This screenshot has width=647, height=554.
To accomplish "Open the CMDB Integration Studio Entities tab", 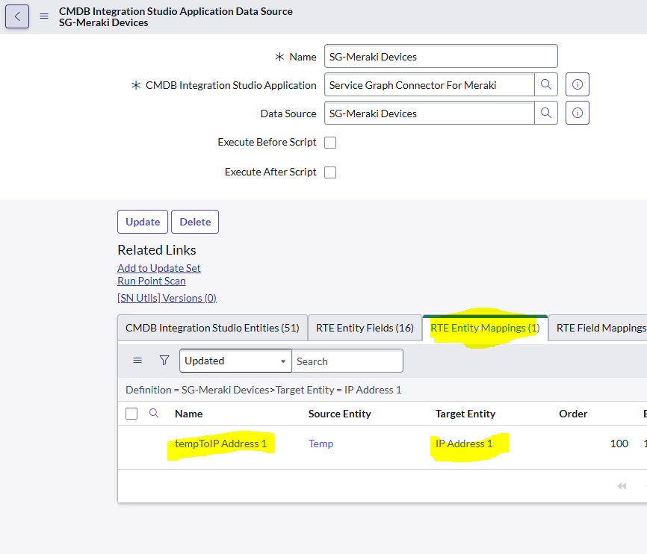I will click(x=212, y=327).
